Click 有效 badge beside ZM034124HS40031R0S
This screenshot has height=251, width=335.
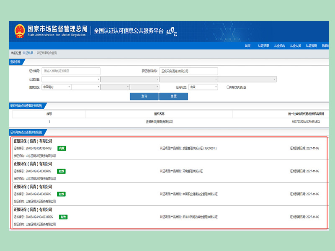point(63,217)
